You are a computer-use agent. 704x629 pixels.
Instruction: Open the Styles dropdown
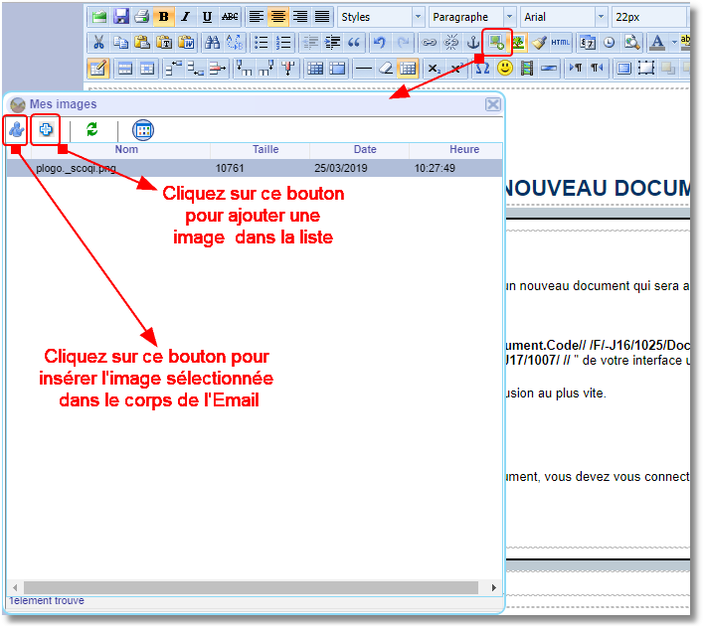coord(380,17)
